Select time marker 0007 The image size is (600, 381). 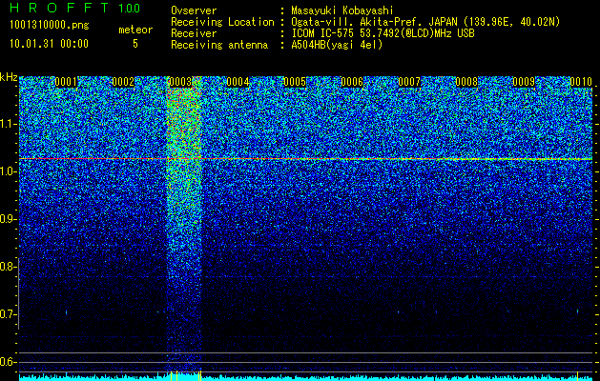409,82
